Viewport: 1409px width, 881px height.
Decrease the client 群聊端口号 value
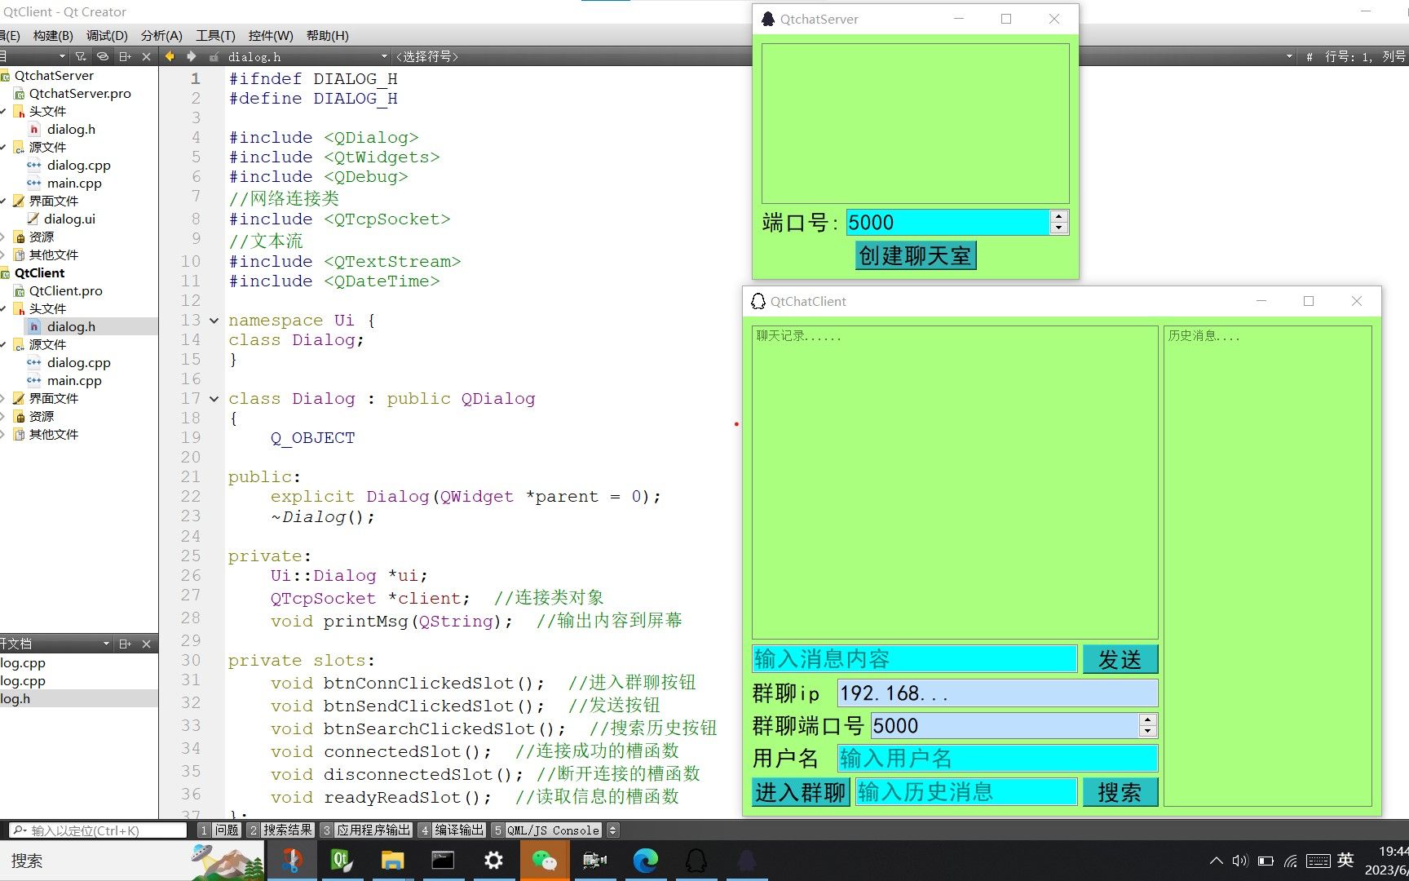coord(1147,732)
